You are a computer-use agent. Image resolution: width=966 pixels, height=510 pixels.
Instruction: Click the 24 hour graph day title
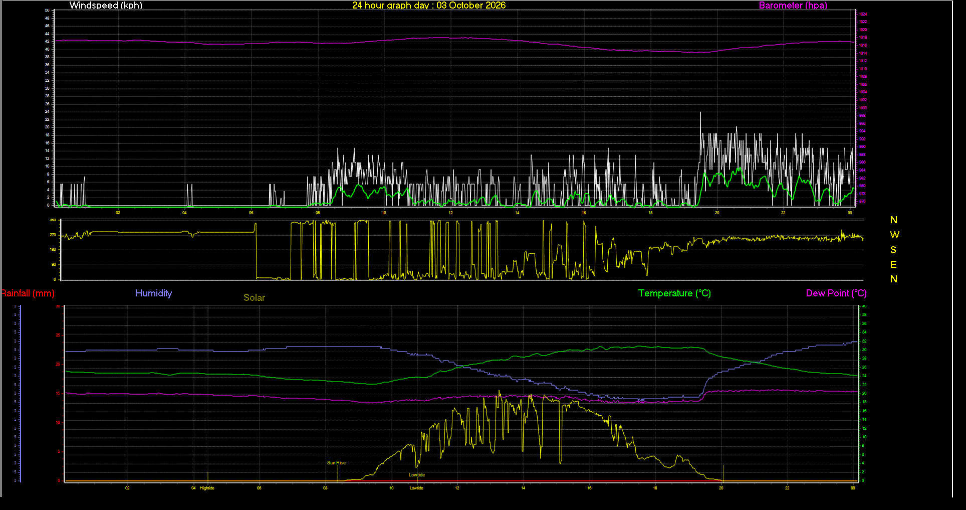tap(429, 6)
